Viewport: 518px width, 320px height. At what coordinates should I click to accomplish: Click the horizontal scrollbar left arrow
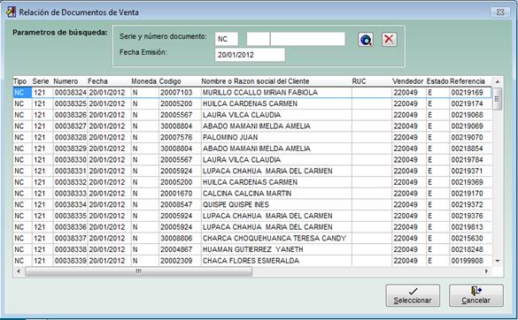[19, 271]
